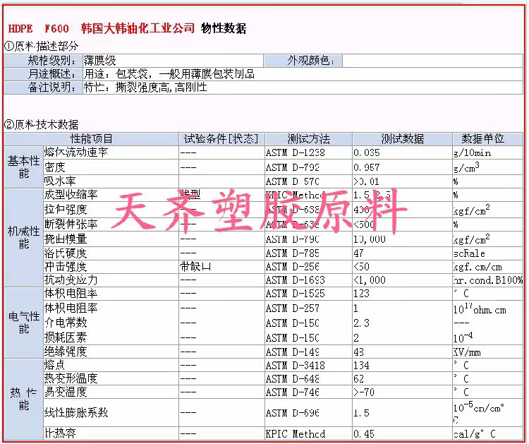529x444 pixels.
Task: Select the 薄膜级 value cell
Action: tap(173, 61)
